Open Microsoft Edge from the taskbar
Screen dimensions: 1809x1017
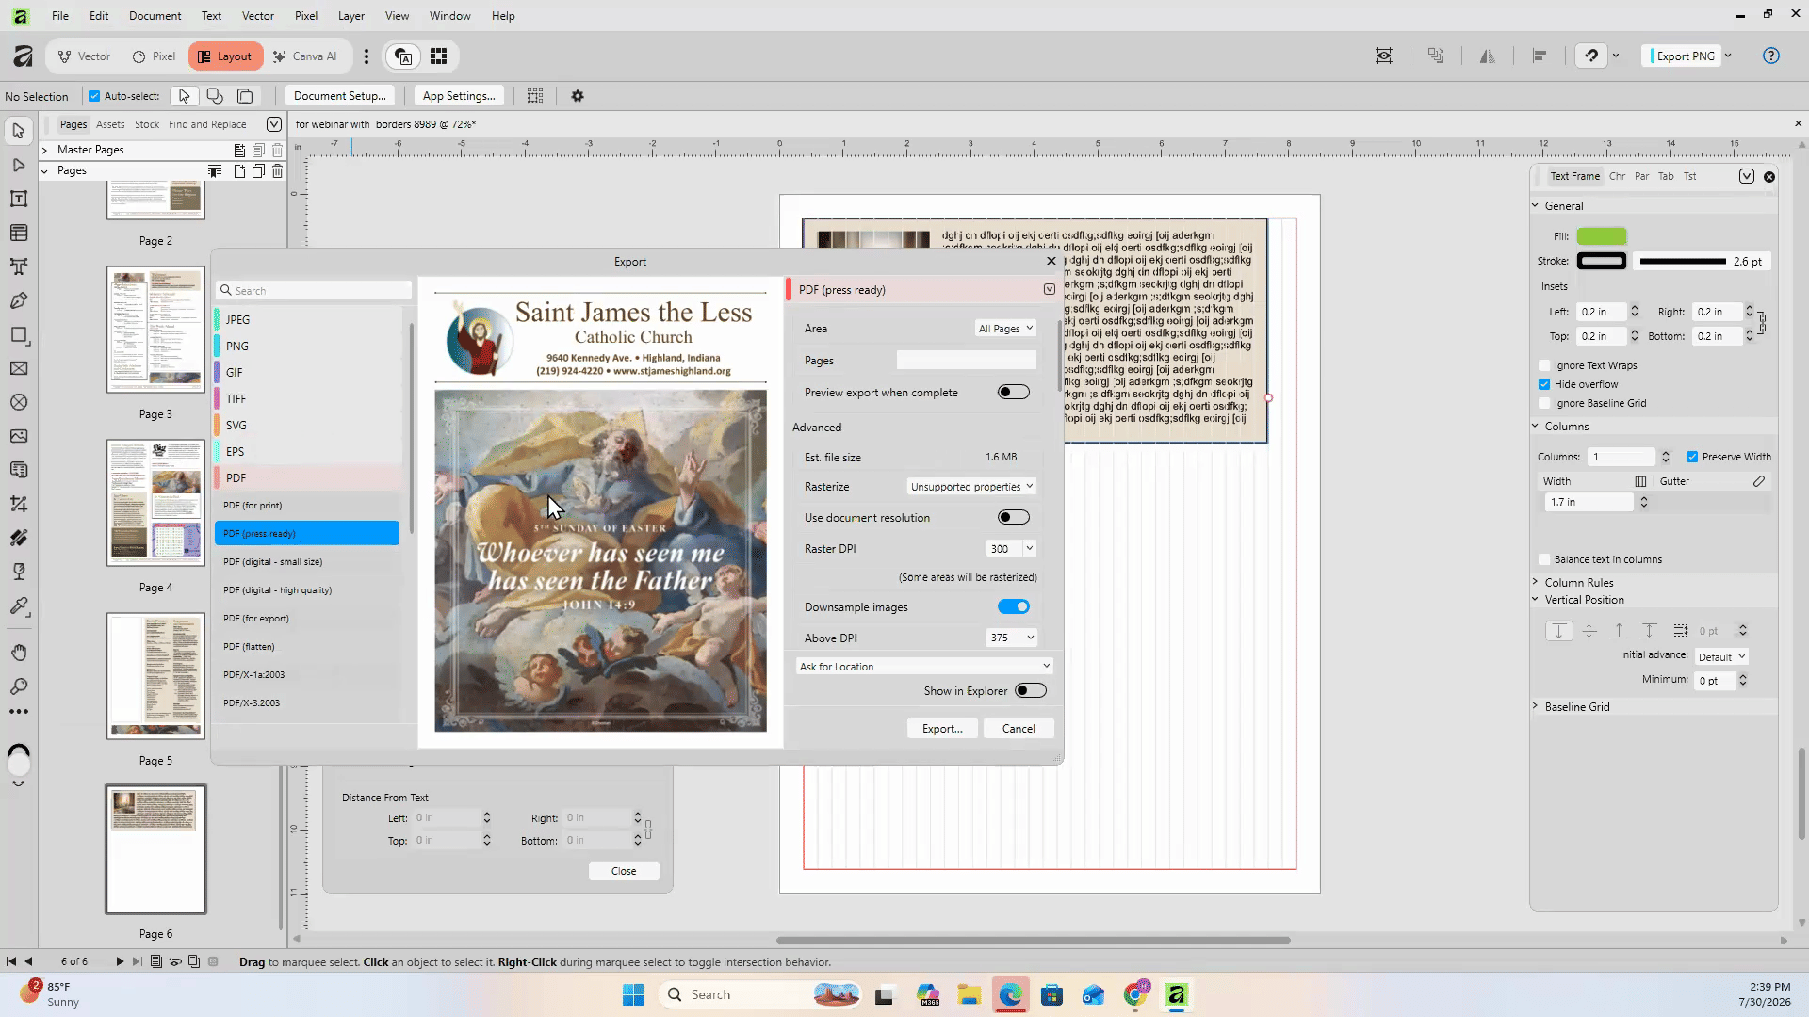tap(1010, 994)
